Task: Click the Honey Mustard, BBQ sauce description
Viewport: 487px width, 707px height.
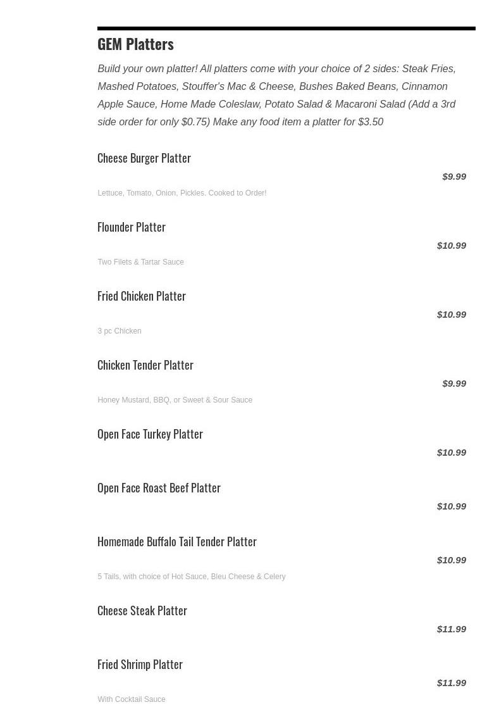Action: point(175,400)
